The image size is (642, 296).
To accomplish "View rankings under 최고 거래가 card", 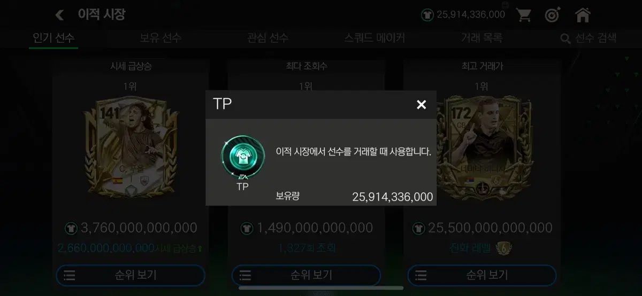I will click(482, 276).
